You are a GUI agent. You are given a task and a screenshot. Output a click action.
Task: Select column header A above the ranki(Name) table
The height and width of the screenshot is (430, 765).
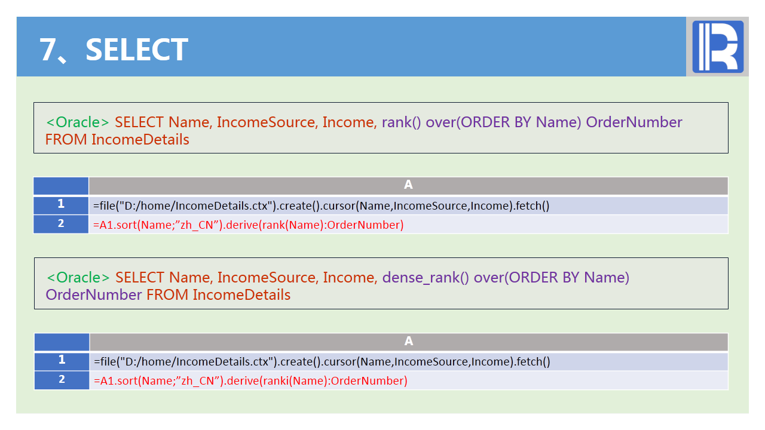click(409, 342)
